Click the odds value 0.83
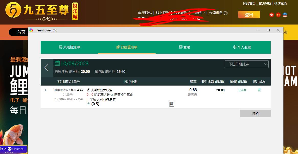Screen dimensions: 298x154 pos(193,90)
